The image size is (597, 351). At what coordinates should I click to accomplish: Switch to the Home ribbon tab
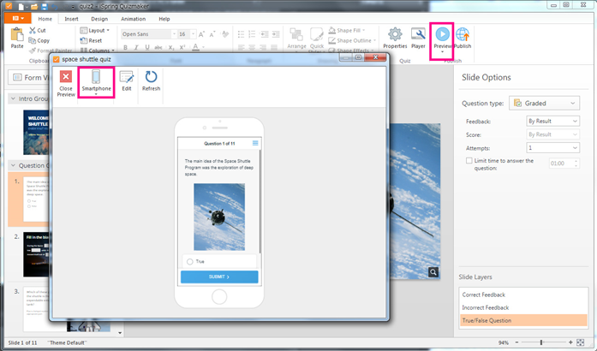(45, 19)
